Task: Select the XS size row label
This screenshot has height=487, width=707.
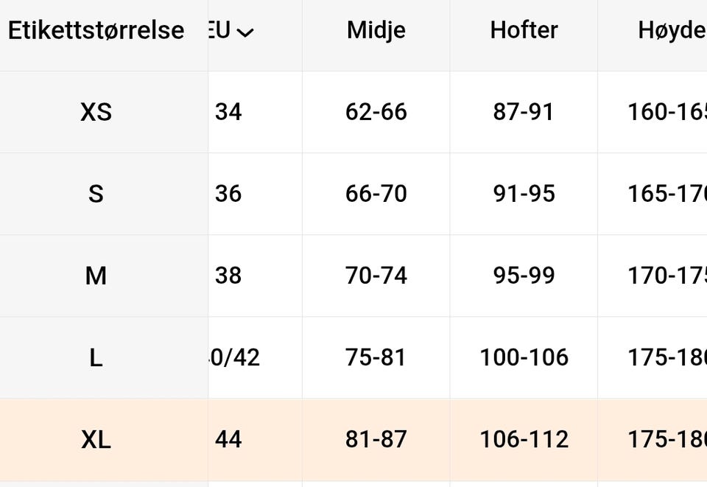Action: [96, 112]
